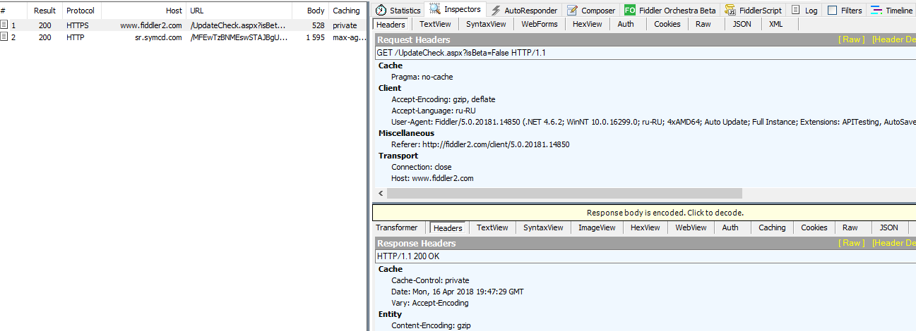Select request Headers inspector tab

[391, 24]
